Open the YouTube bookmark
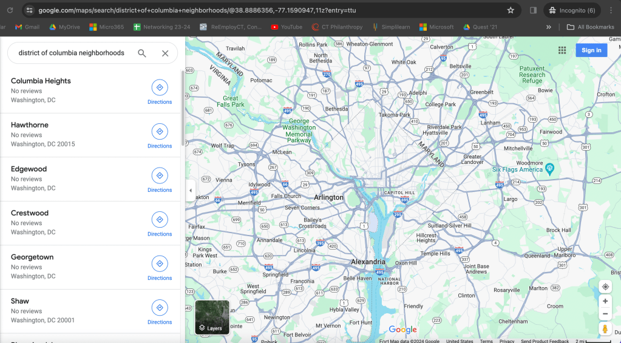621x343 pixels. (286, 27)
